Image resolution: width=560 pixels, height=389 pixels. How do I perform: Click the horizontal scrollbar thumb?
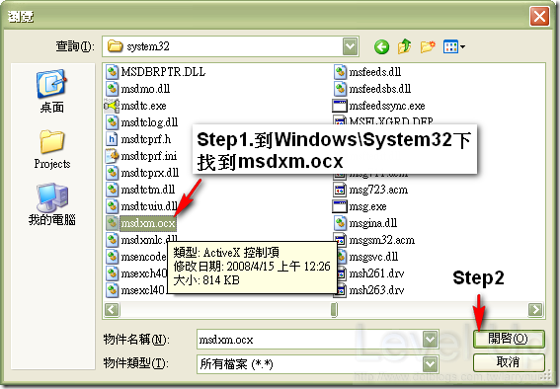click(x=334, y=309)
